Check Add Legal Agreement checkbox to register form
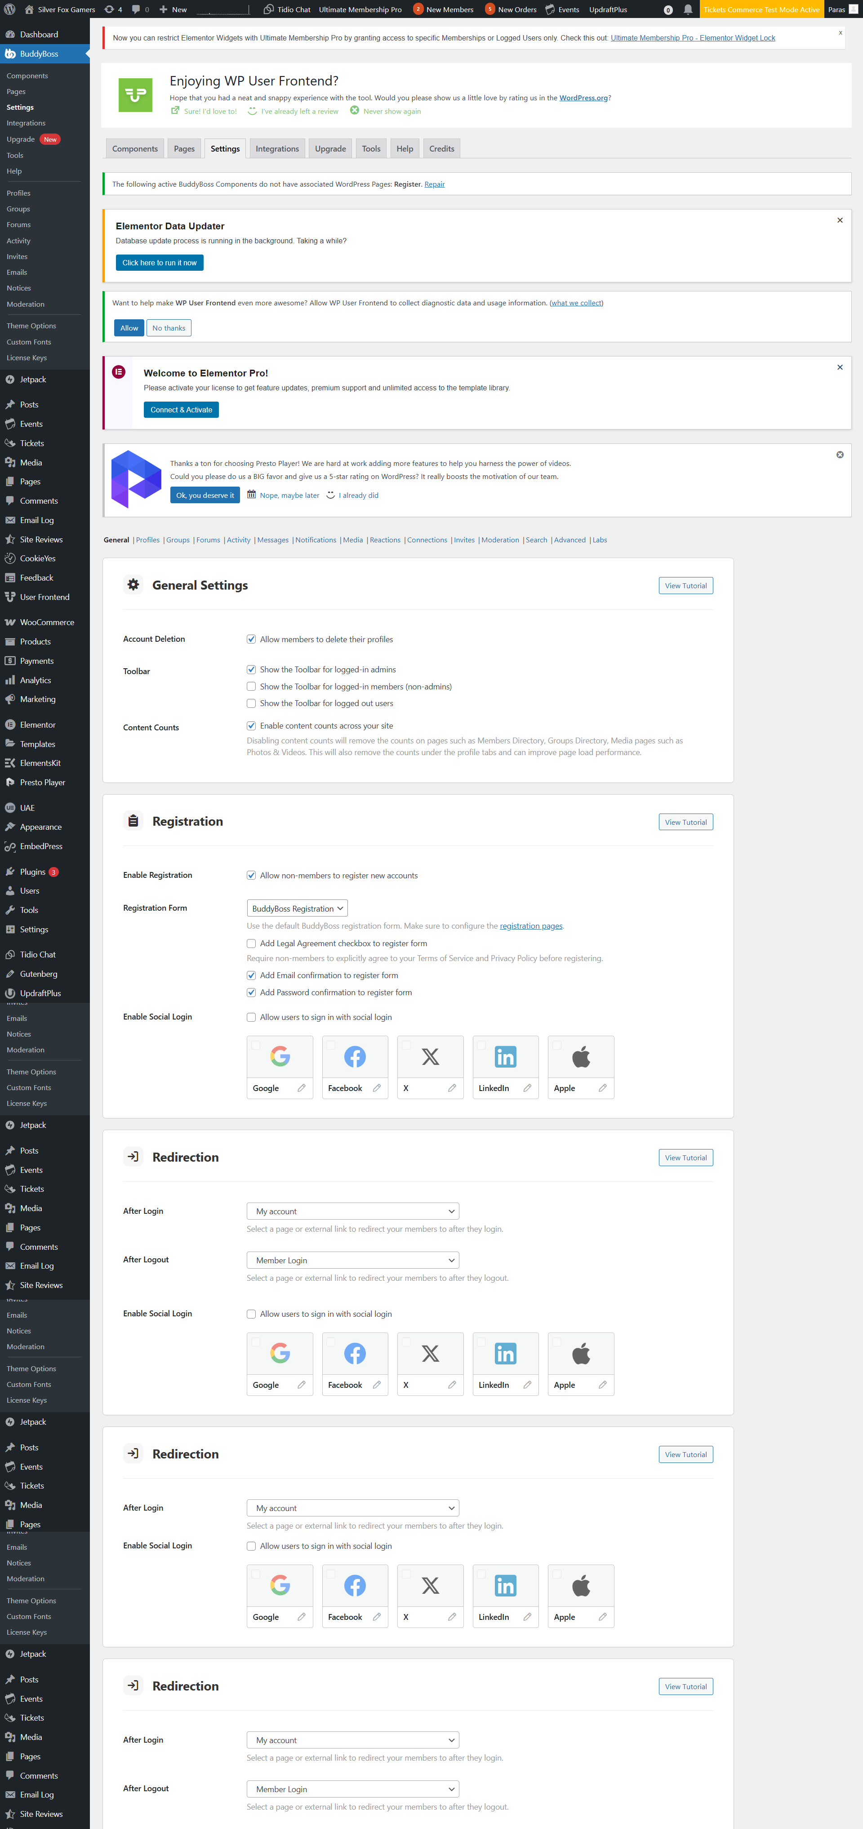The image size is (863, 1829). 251,943
